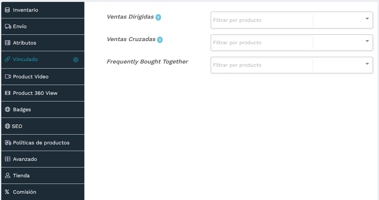The height and width of the screenshot is (200, 379).
Task: Click the Ventas Dirigidas product filter field
Action: pyautogui.click(x=262, y=20)
